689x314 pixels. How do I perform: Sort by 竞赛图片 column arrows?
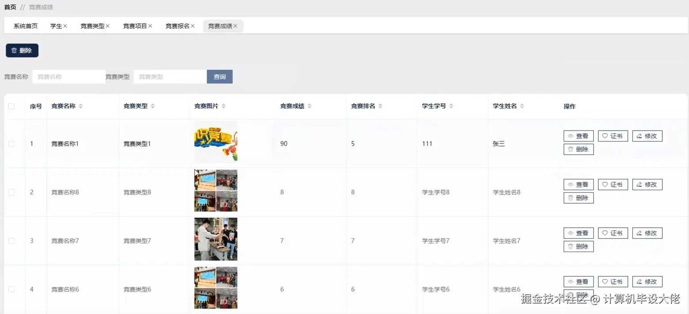(223, 106)
